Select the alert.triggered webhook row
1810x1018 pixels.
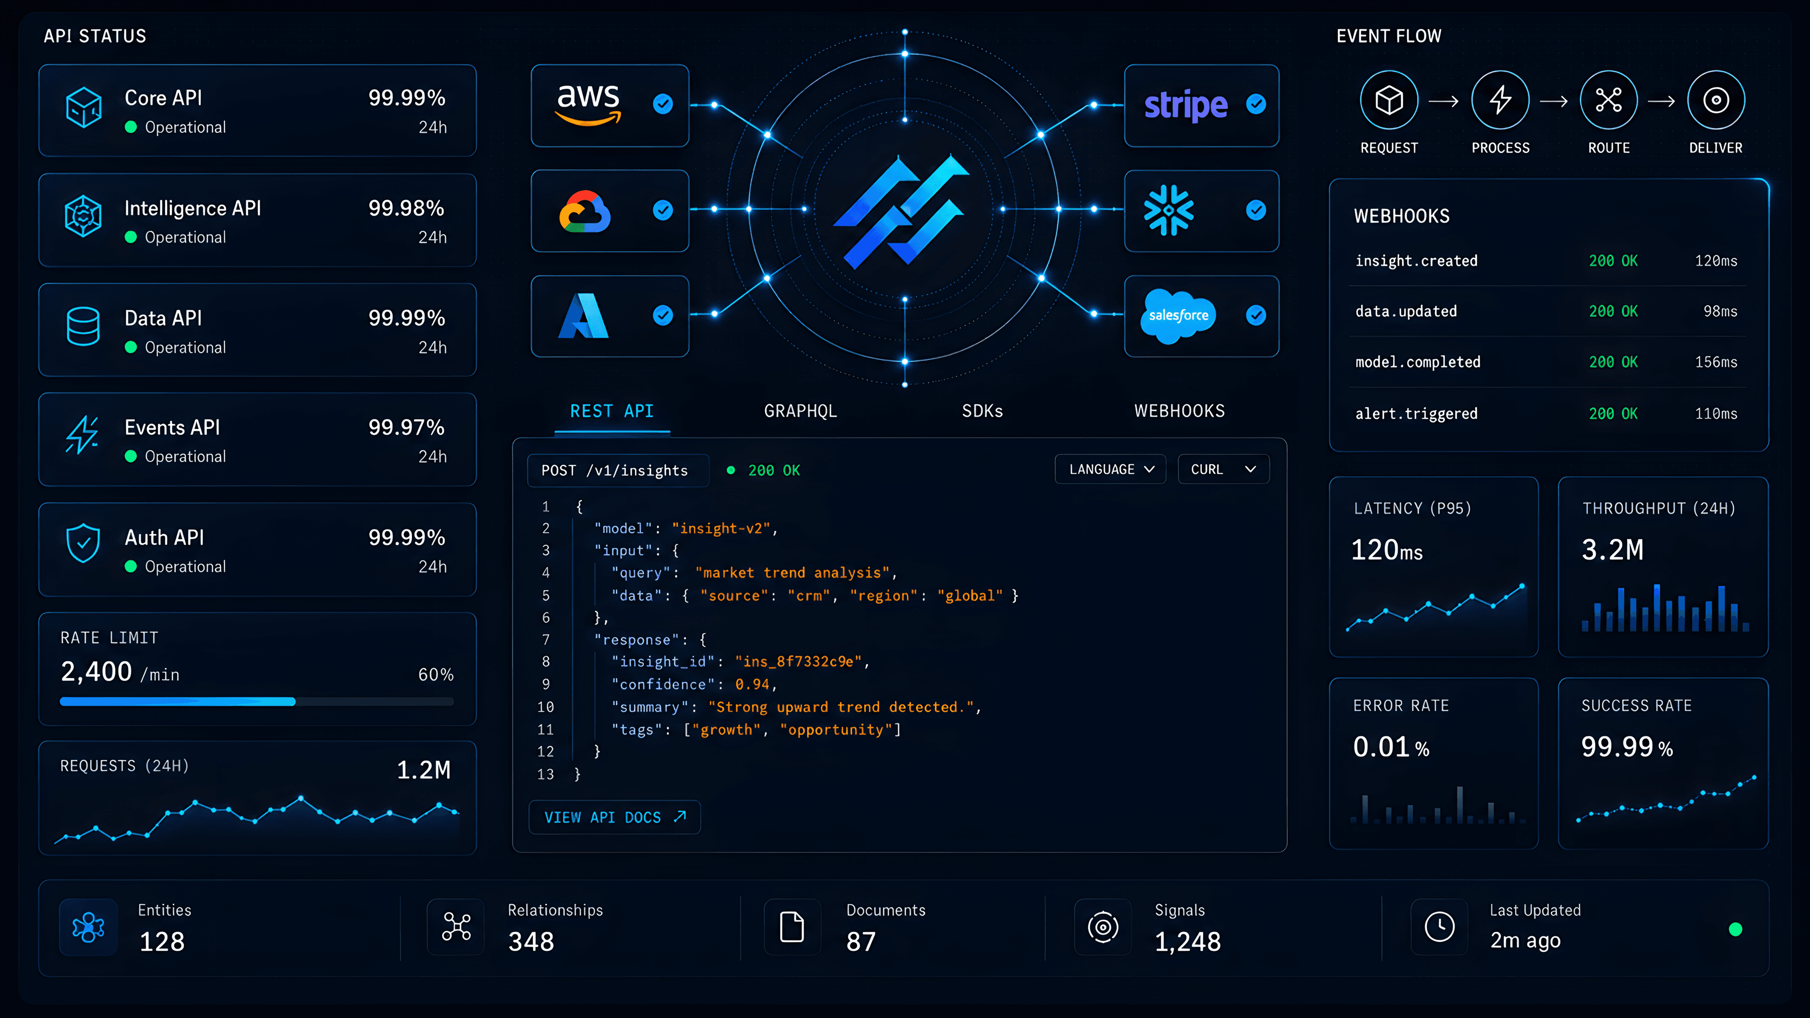click(1547, 414)
